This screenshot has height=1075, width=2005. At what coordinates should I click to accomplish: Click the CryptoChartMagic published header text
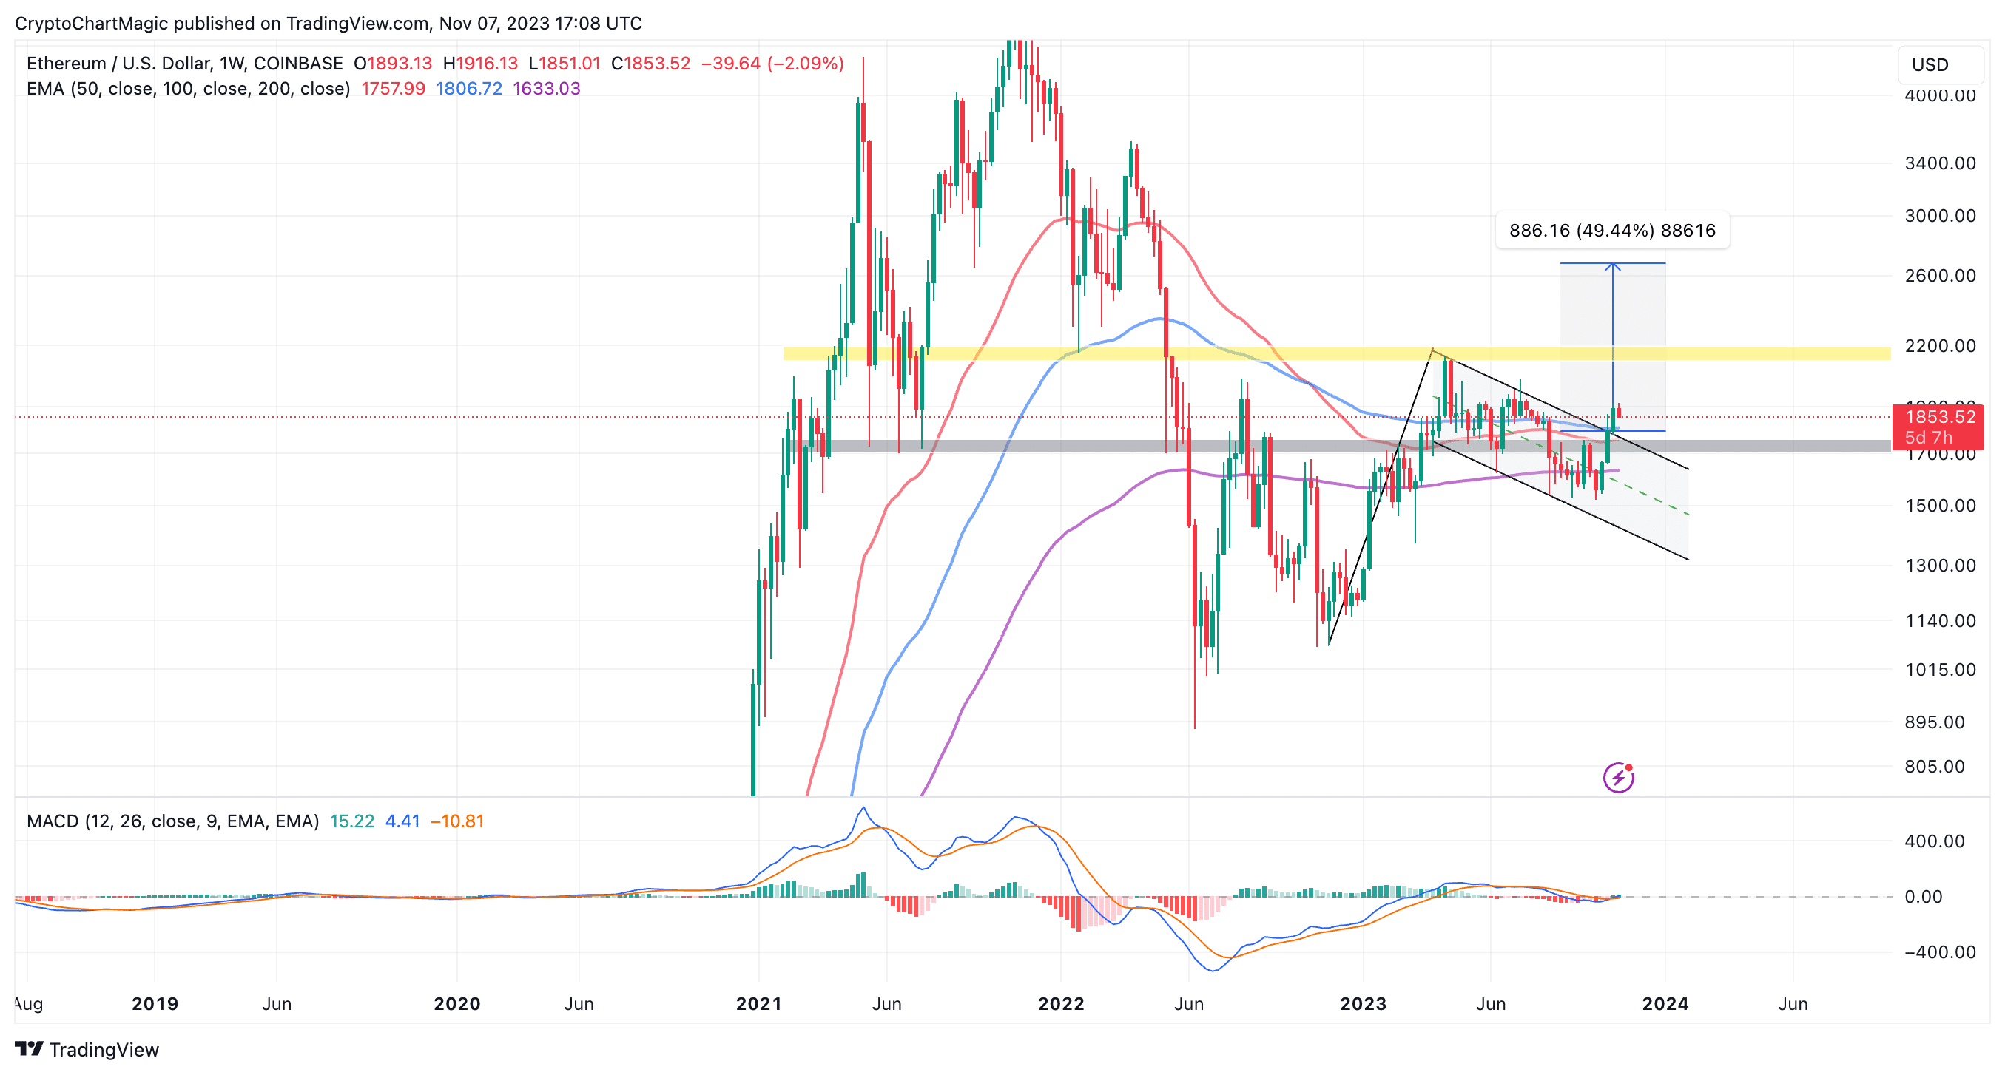(328, 24)
